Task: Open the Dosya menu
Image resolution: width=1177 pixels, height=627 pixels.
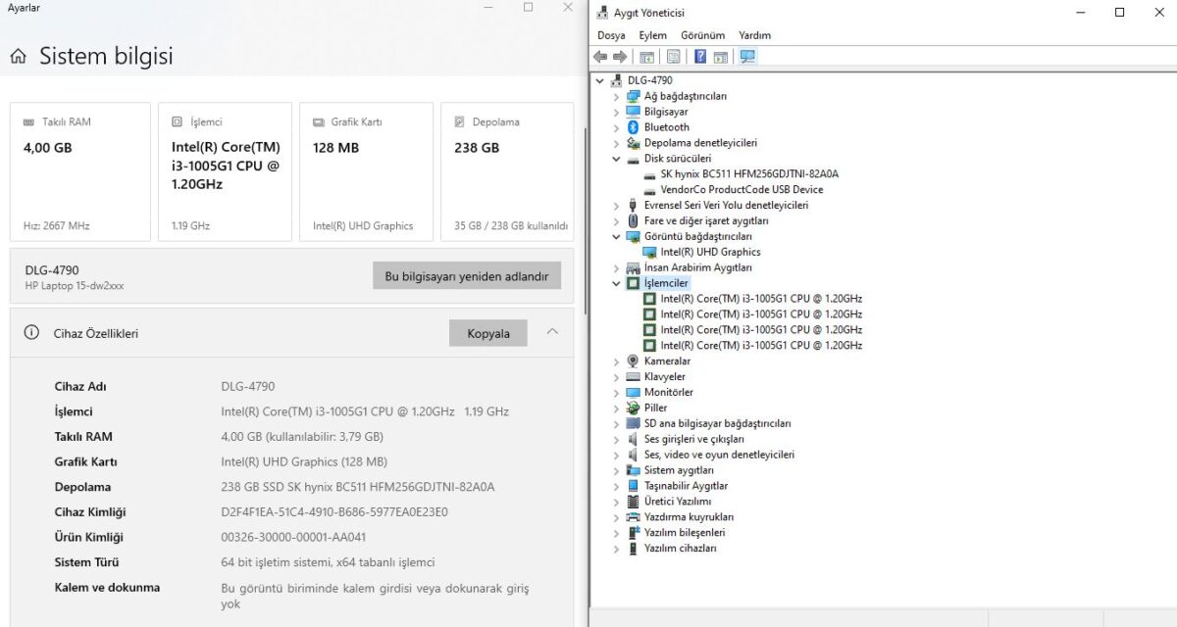Action: (x=611, y=35)
